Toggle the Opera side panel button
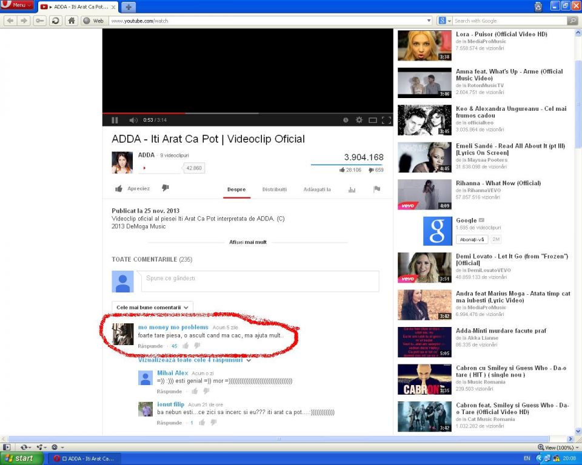 coord(7,447)
